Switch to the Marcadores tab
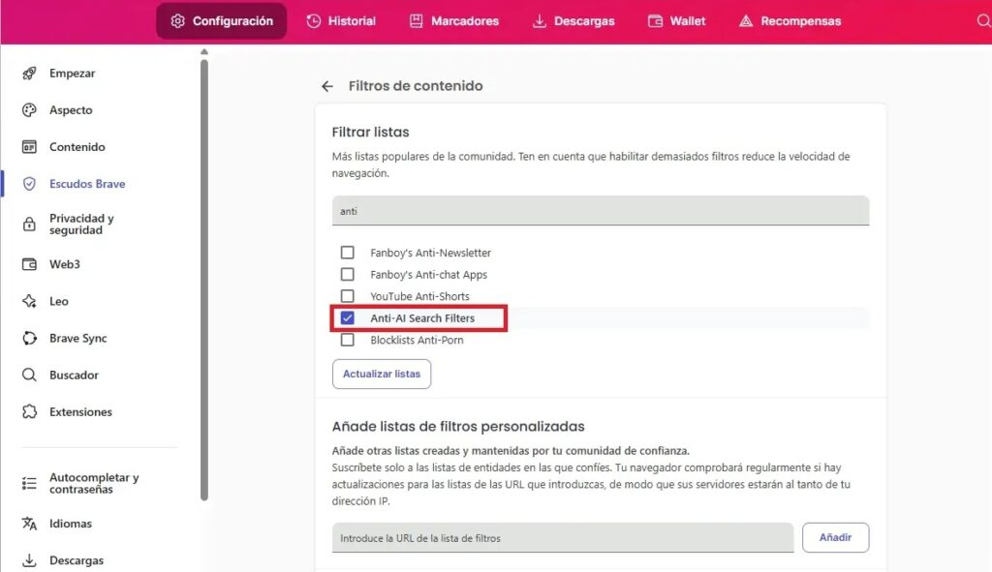This screenshot has width=992, height=572. tap(454, 21)
